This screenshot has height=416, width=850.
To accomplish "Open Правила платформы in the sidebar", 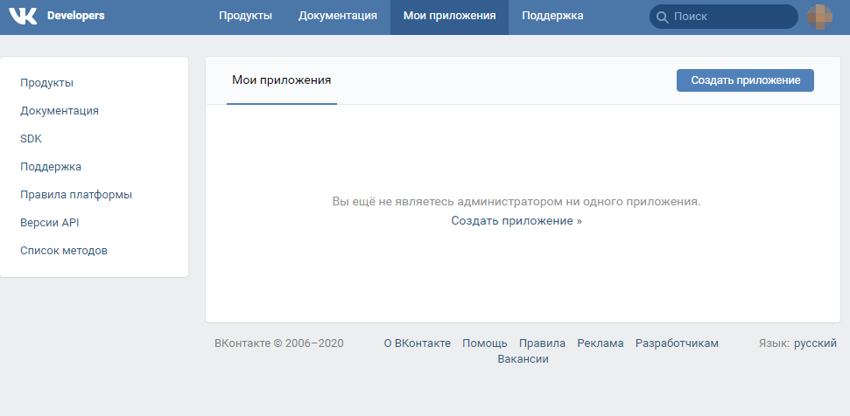I will pos(76,195).
